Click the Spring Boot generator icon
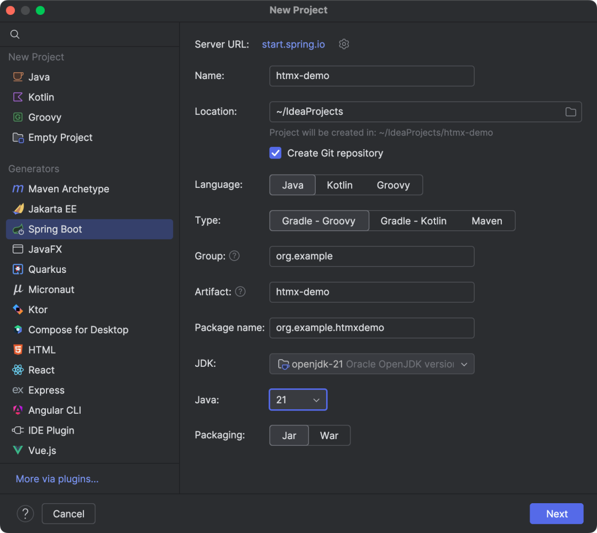Screen dimensions: 597x533 (18, 229)
